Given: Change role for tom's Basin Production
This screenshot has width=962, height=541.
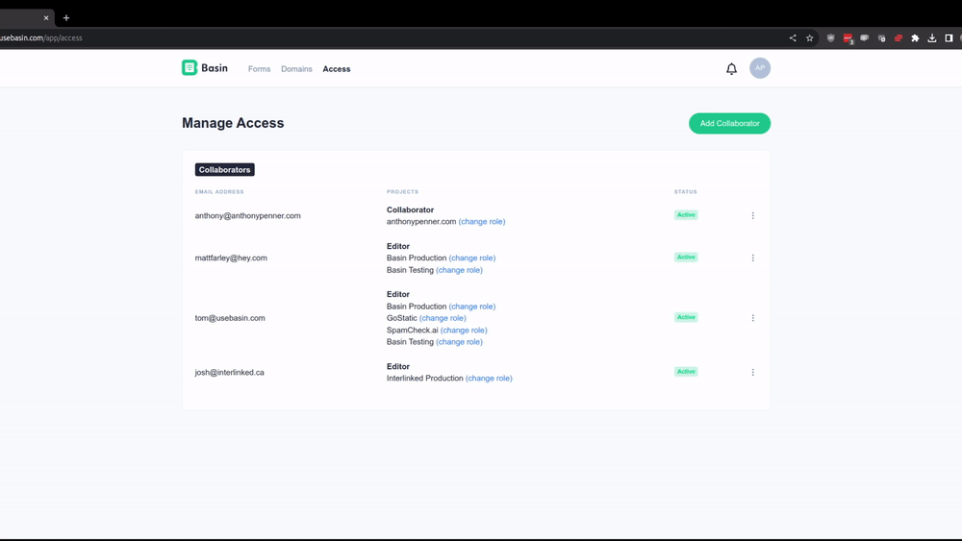Looking at the screenshot, I should click(471, 307).
